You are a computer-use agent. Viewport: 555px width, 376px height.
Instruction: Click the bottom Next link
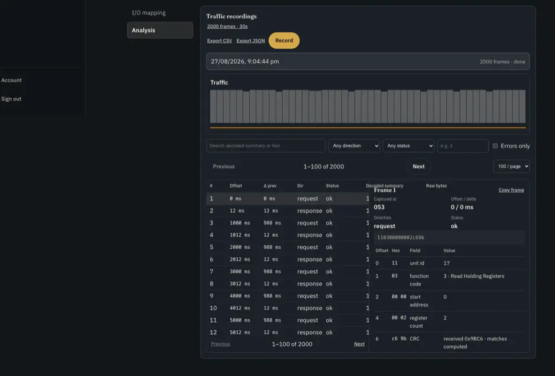(x=359, y=344)
